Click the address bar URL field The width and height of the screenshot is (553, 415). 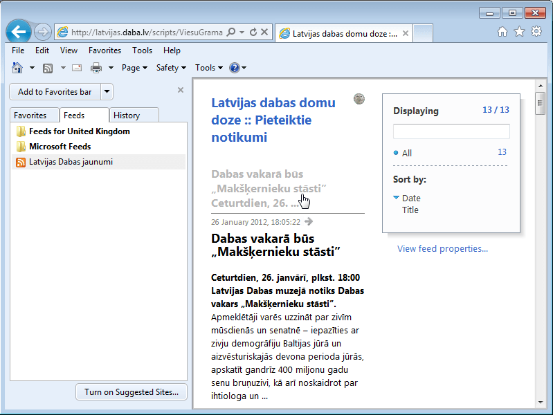[x=147, y=33]
